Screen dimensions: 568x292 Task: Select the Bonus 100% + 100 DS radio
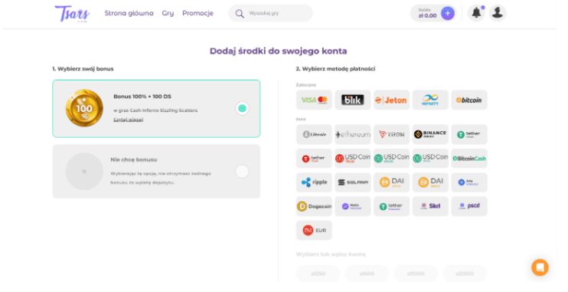click(242, 108)
